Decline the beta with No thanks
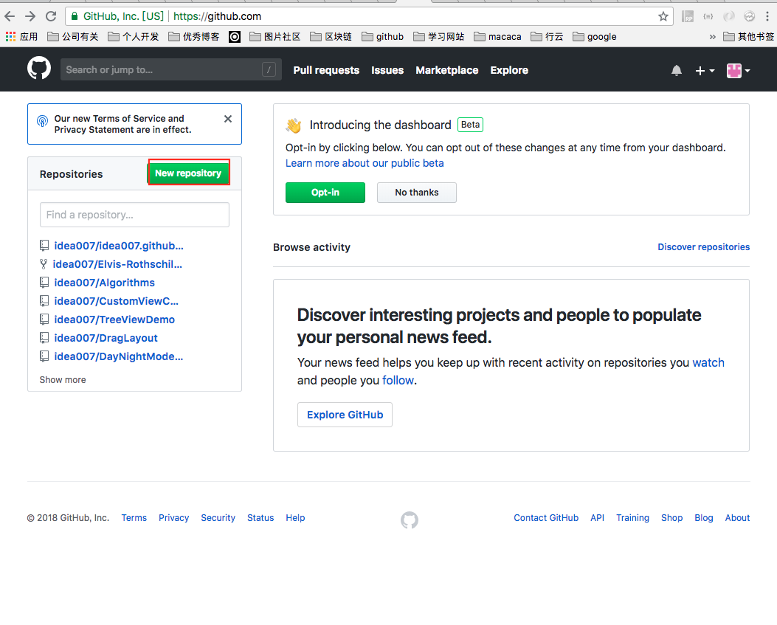This screenshot has height=625, width=777. pos(417,193)
